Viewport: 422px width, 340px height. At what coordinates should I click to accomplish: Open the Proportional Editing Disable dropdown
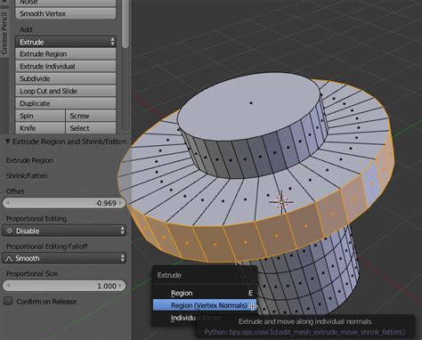[64, 231]
